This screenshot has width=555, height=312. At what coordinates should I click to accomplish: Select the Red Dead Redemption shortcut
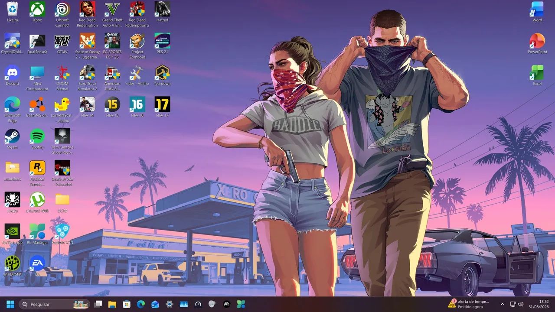coord(87,14)
